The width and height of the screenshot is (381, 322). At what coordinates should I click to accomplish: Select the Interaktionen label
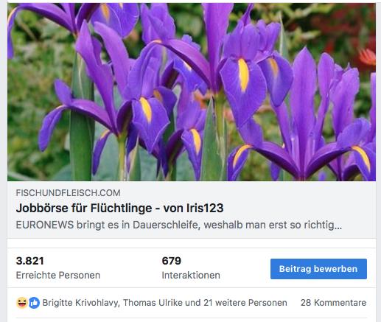[x=191, y=275]
